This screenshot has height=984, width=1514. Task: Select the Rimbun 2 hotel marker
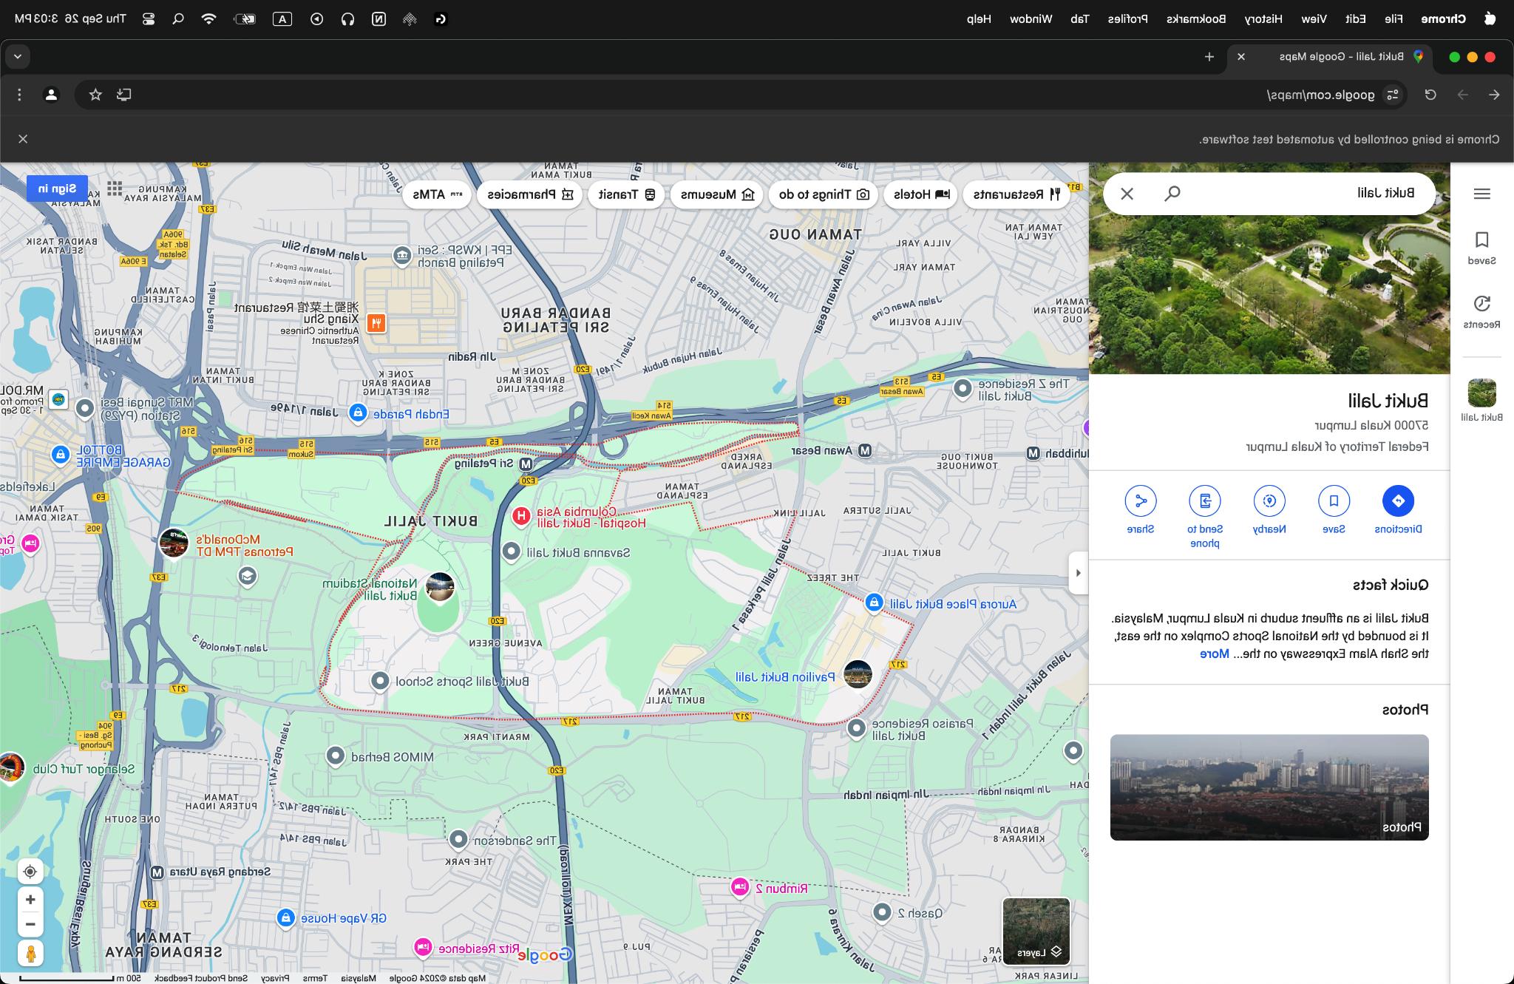[740, 886]
